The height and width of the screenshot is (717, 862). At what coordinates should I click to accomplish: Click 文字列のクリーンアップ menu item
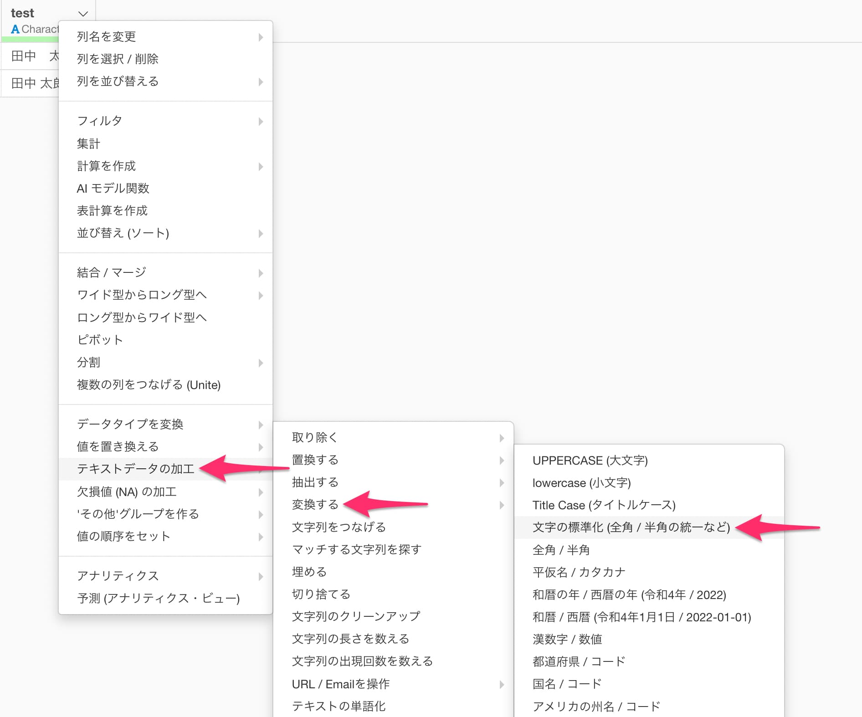356,616
